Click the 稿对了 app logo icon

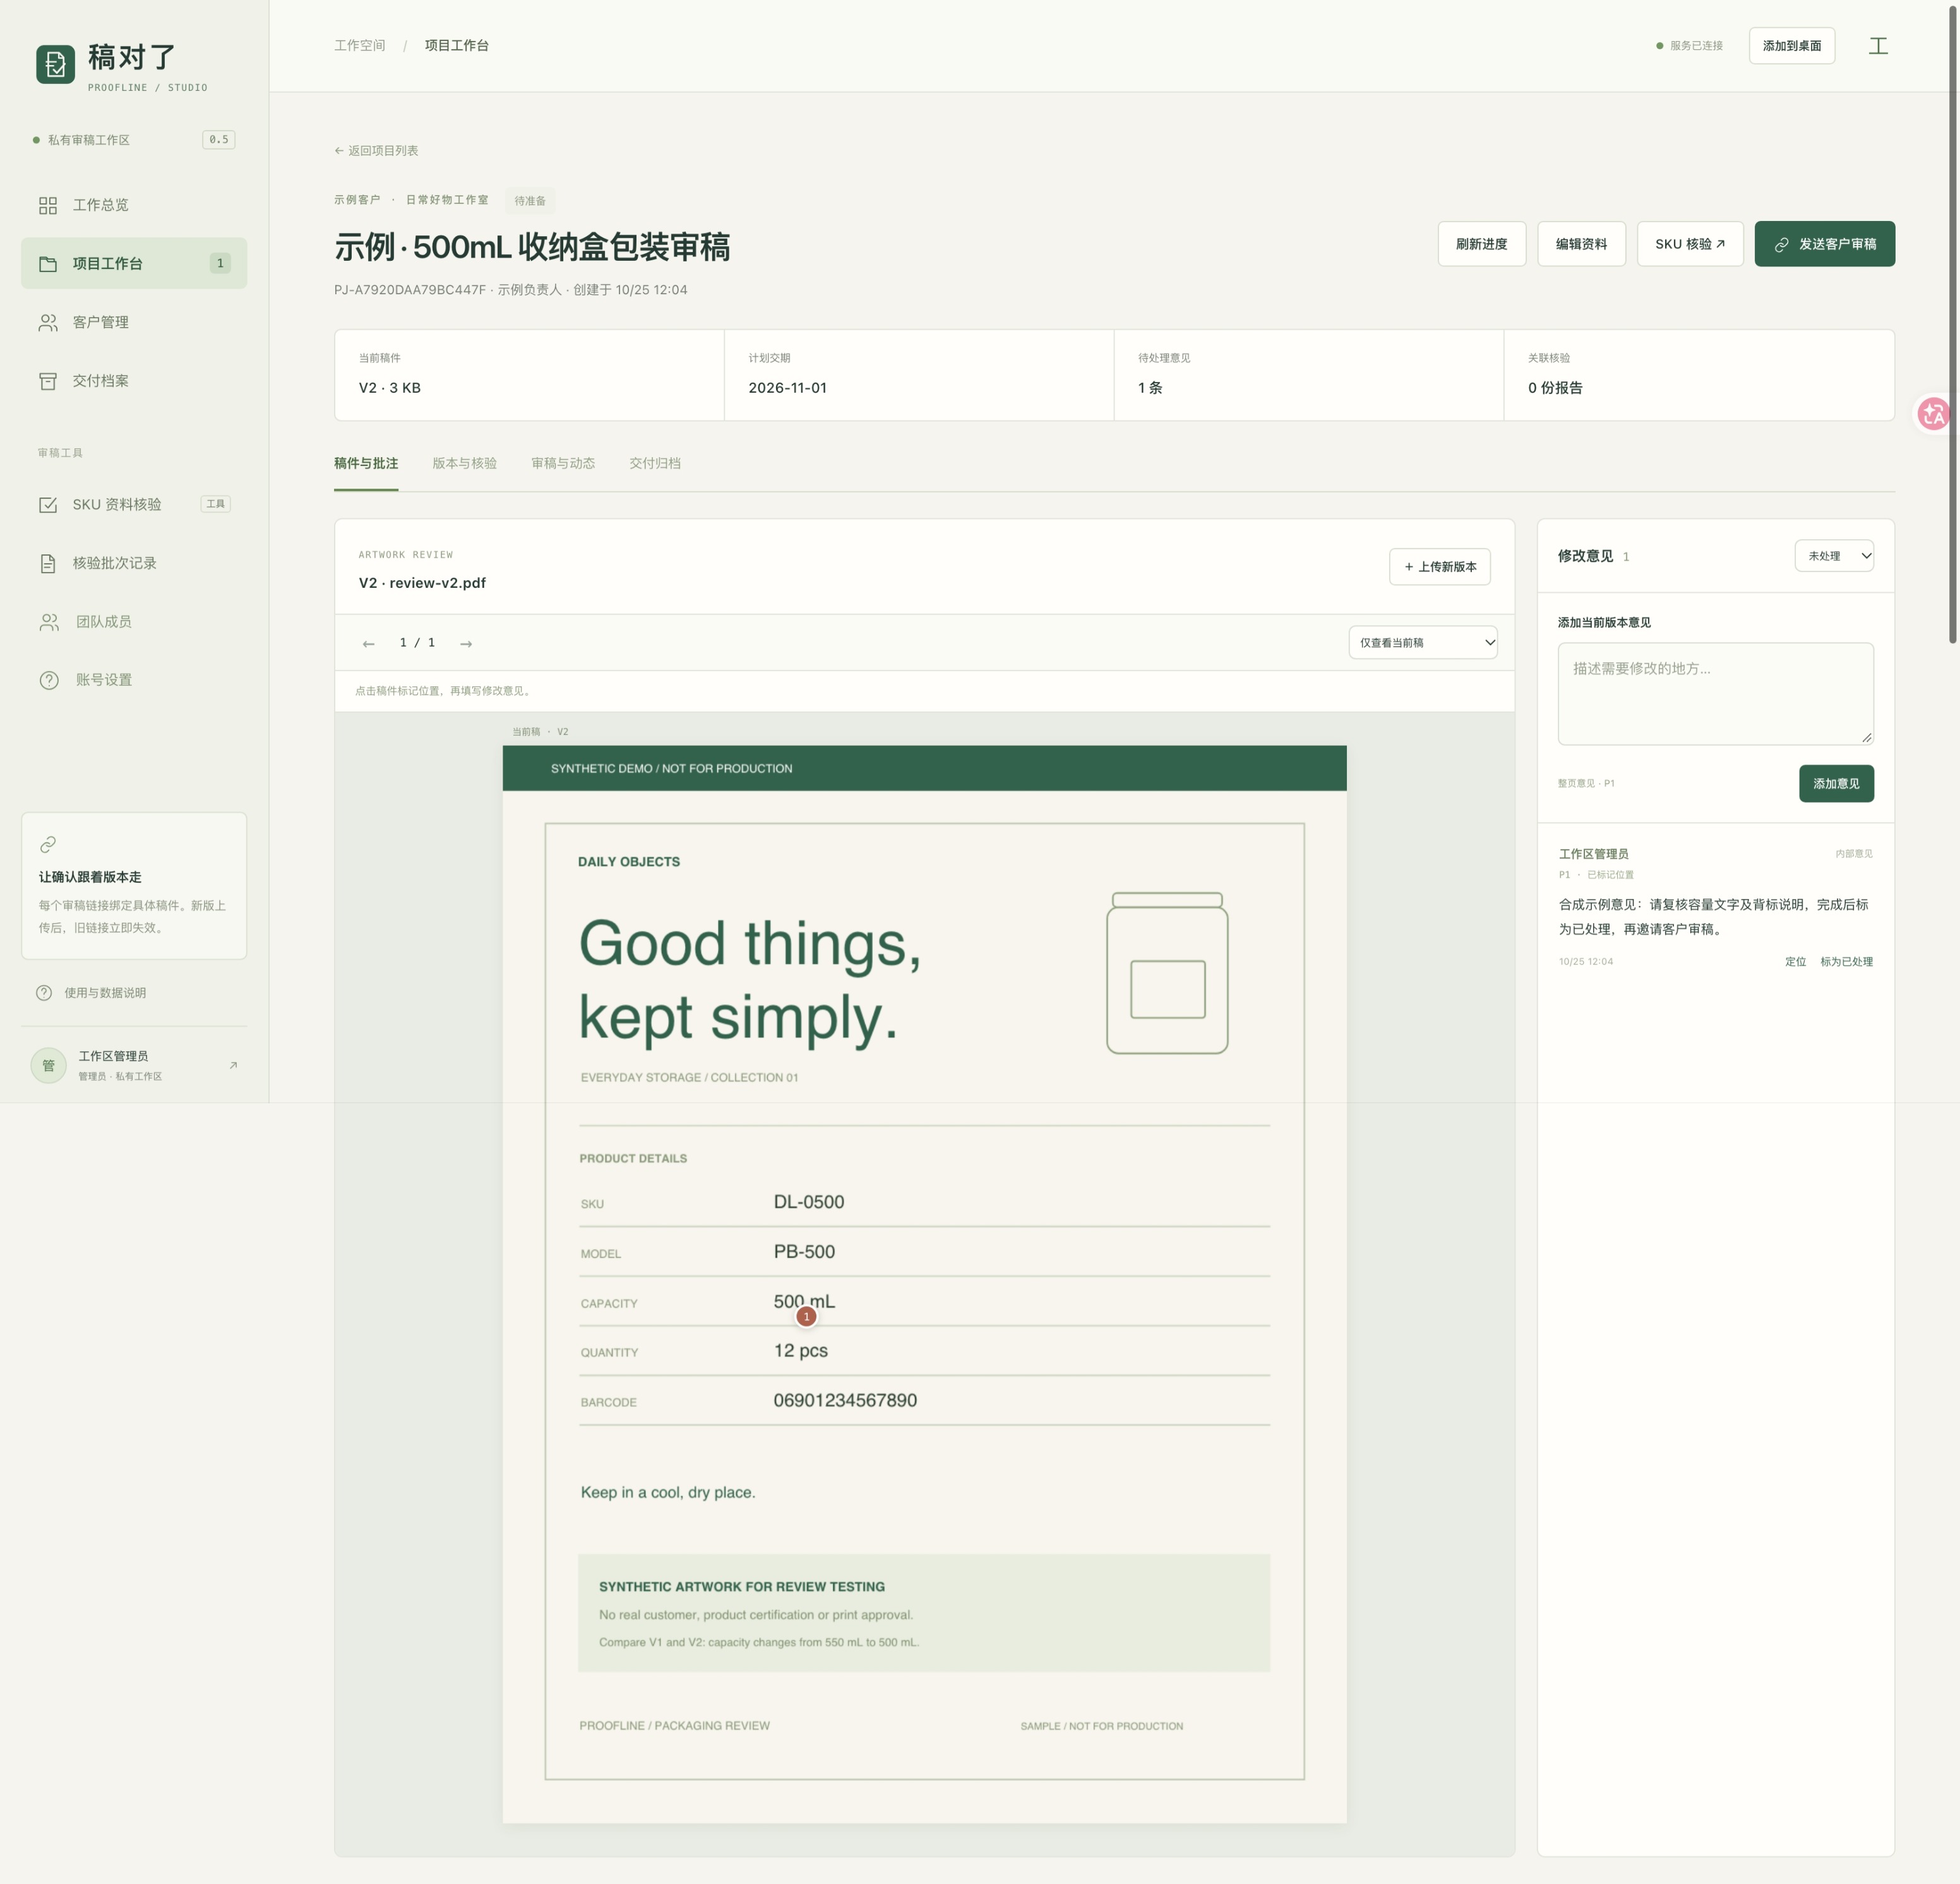click(56, 65)
